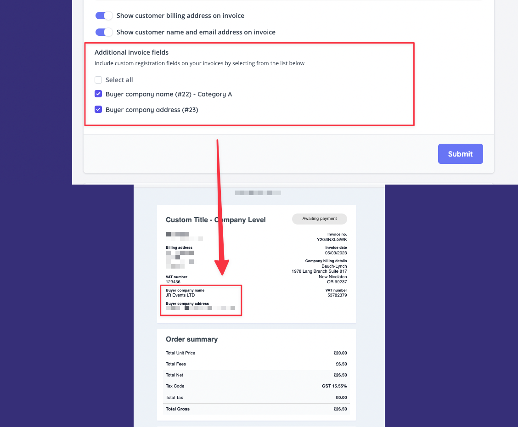Click the Custom Title - Company Level heading

(x=215, y=220)
